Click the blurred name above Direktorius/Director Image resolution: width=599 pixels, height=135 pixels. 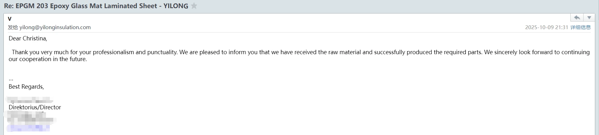(29, 100)
